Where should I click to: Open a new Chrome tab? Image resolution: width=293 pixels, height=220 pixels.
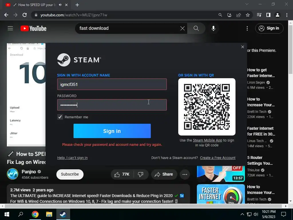(77, 5)
